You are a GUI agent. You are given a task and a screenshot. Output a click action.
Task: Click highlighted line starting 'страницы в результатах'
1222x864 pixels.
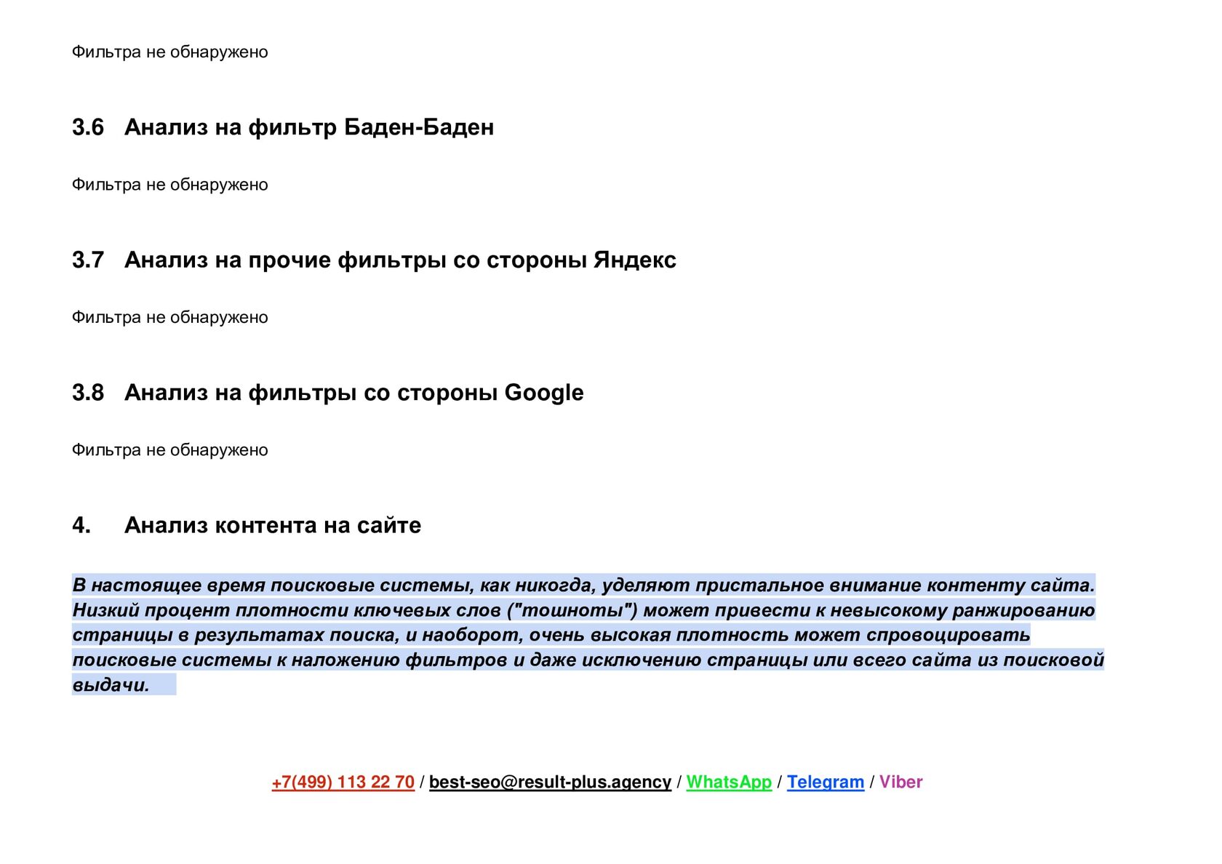551,635
